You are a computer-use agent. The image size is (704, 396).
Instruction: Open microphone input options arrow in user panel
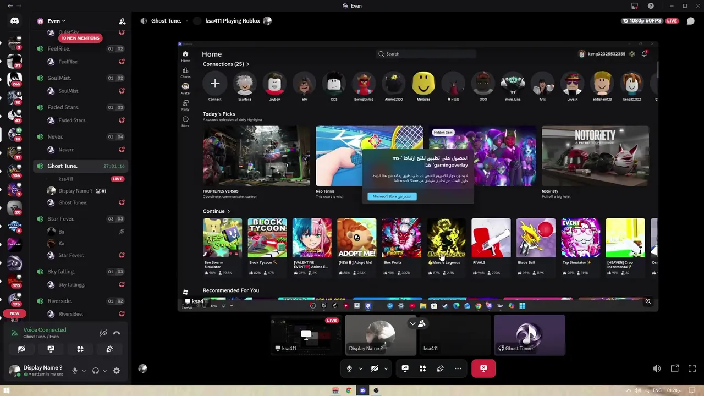coord(84,371)
